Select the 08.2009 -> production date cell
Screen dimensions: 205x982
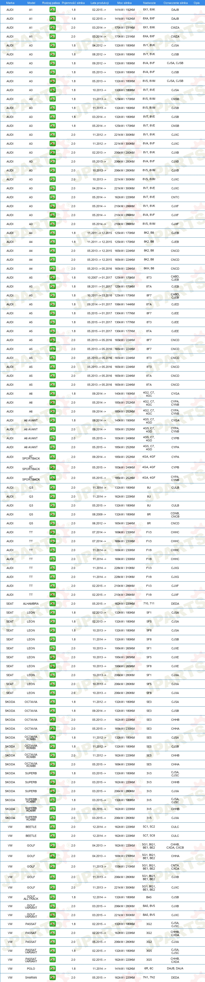pos(99,514)
